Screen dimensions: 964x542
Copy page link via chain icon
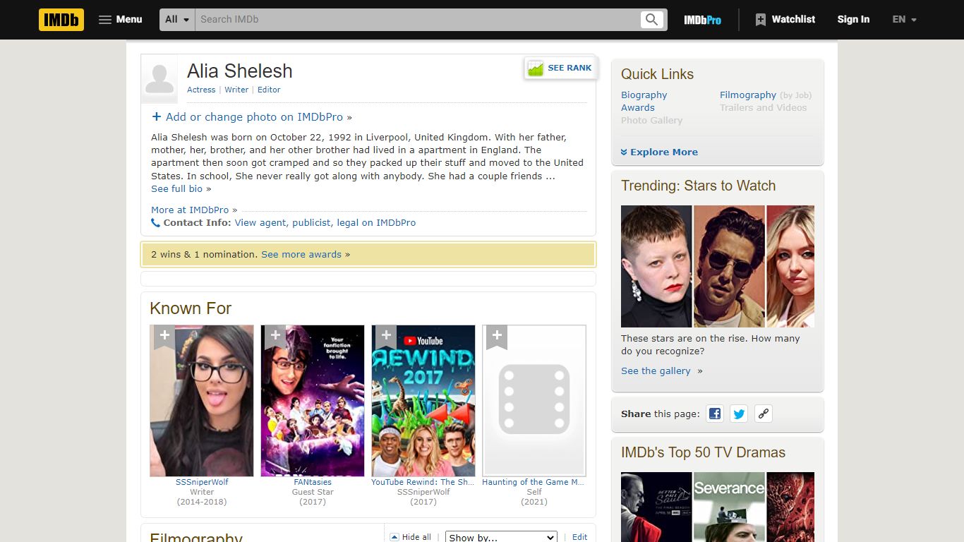point(763,414)
